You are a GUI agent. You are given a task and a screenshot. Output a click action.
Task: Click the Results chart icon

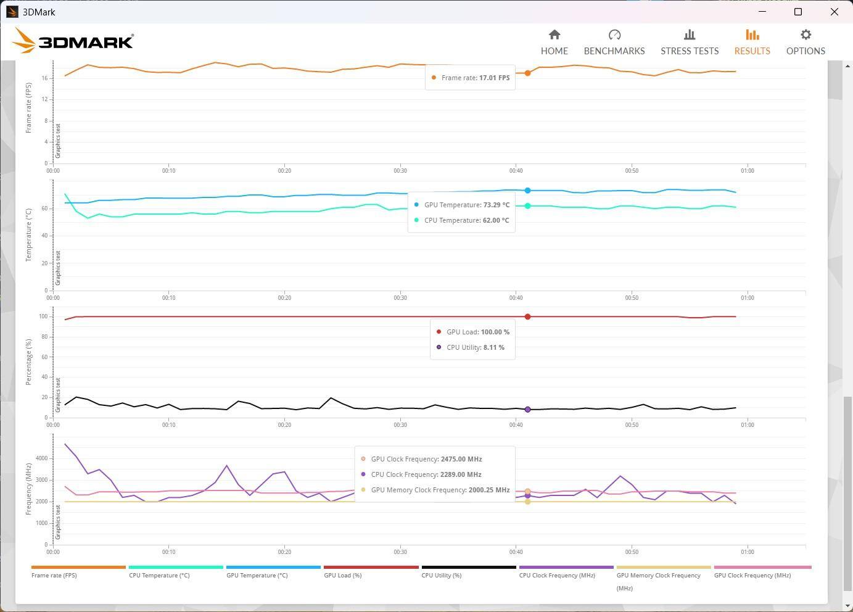pyautogui.click(x=752, y=35)
